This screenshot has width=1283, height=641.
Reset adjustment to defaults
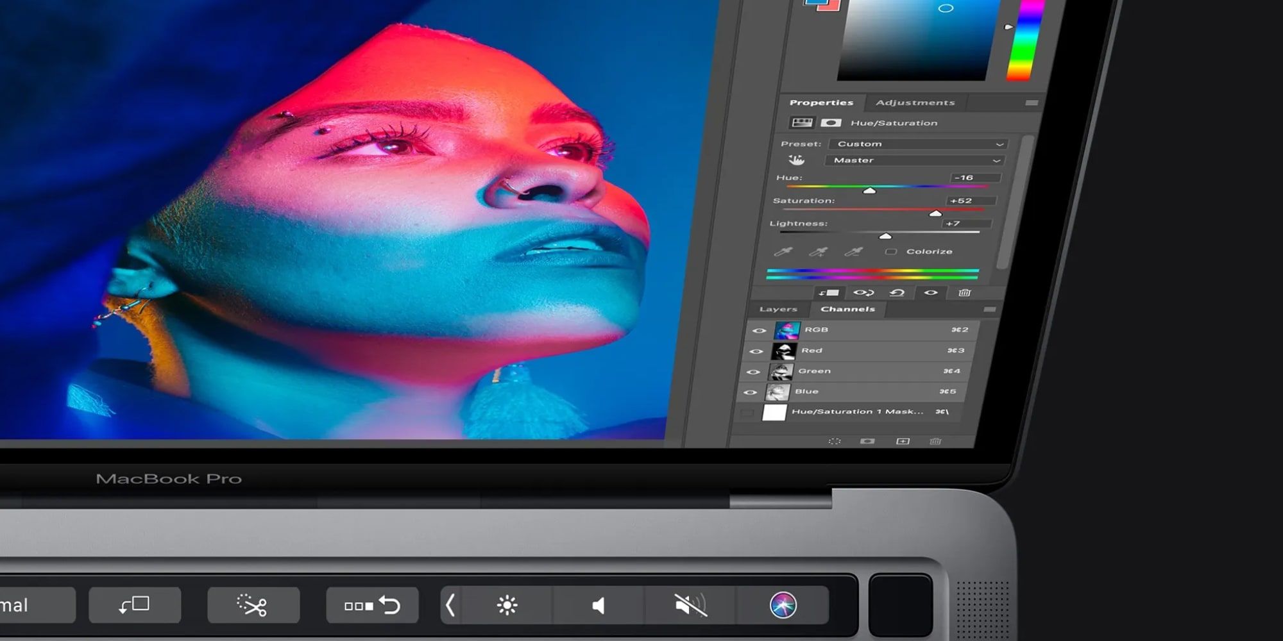[897, 293]
